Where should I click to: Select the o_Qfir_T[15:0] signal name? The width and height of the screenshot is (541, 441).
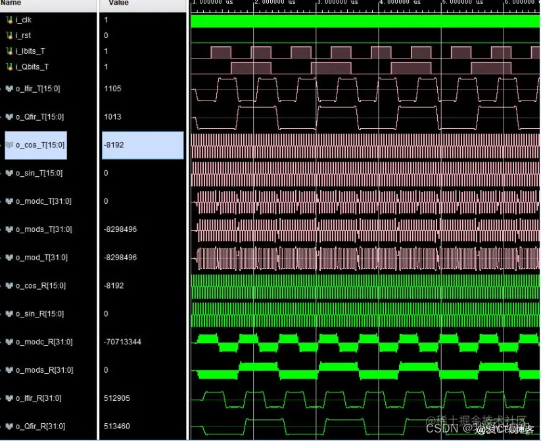coord(39,117)
